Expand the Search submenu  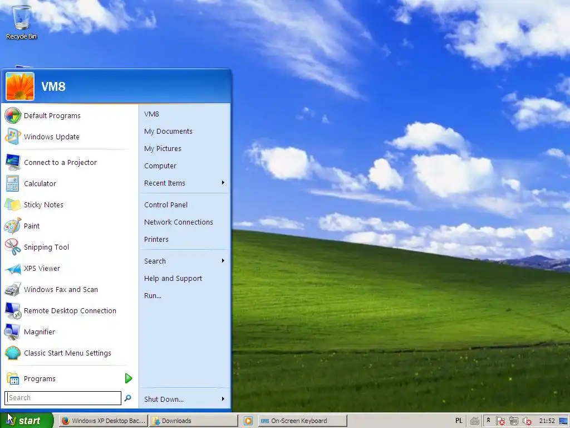point(223,261)
